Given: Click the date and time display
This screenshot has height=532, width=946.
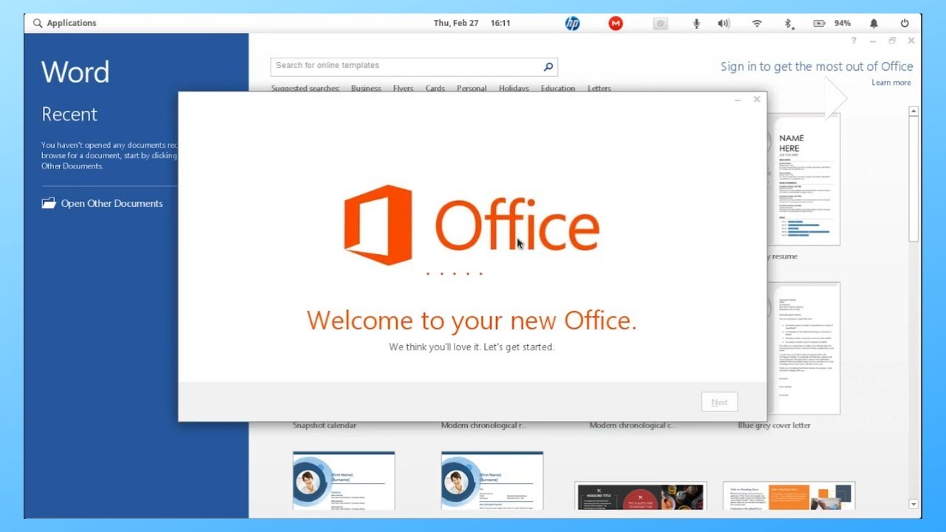Looking at the screenshot, I should click(x=470, y=23).
